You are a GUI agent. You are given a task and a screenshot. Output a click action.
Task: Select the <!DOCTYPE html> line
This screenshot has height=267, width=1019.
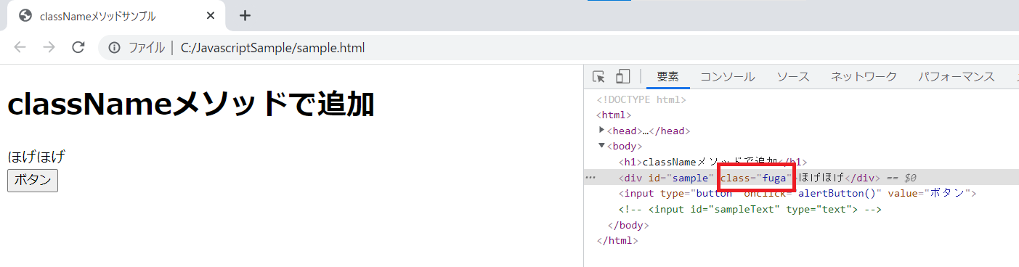641,100
